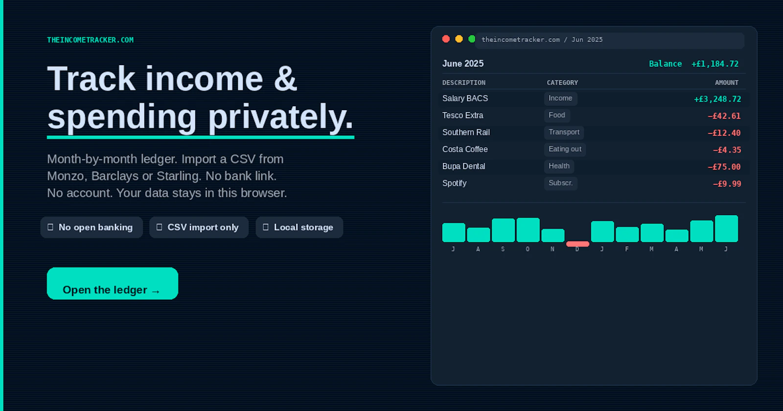
Task: Select the Spotify row description
Action: 455,183
